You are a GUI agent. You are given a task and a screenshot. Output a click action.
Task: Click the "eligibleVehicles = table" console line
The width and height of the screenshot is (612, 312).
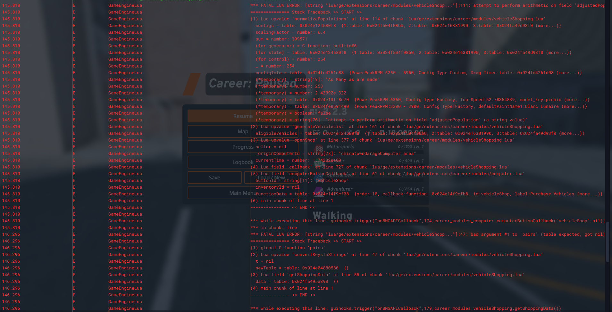pos(420,133)
